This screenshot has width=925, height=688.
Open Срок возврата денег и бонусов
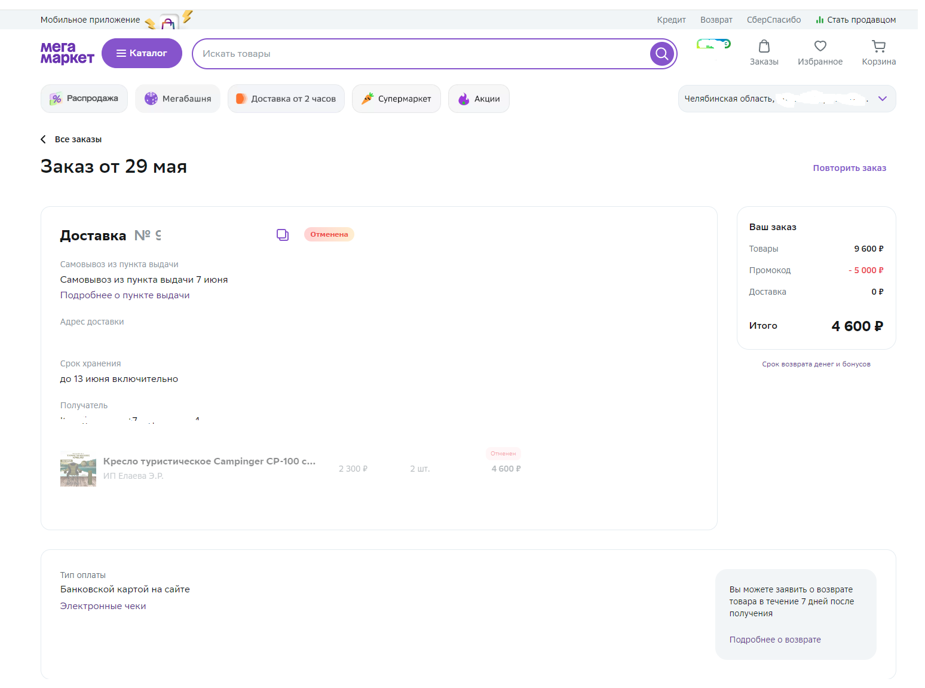click(816, 364)
